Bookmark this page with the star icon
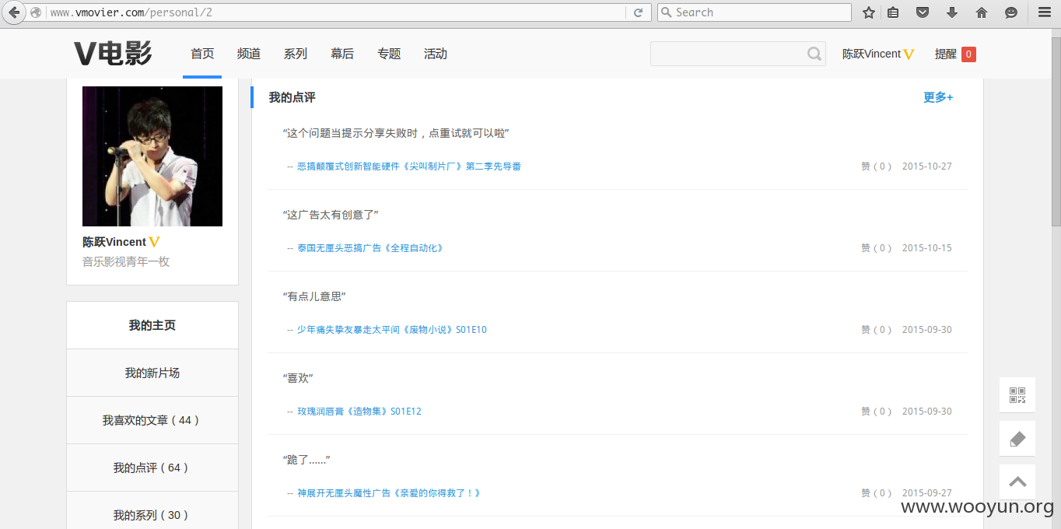 click(869, 12)
